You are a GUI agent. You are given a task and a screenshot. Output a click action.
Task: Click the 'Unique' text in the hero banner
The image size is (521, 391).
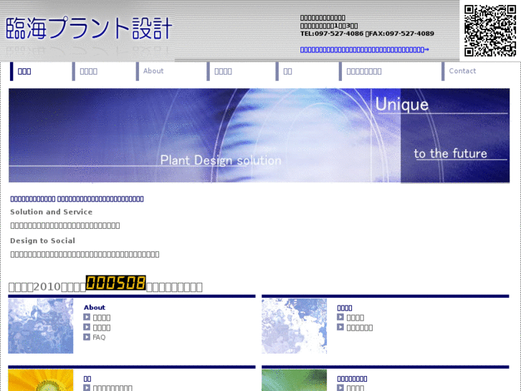(x=402, y=105)
